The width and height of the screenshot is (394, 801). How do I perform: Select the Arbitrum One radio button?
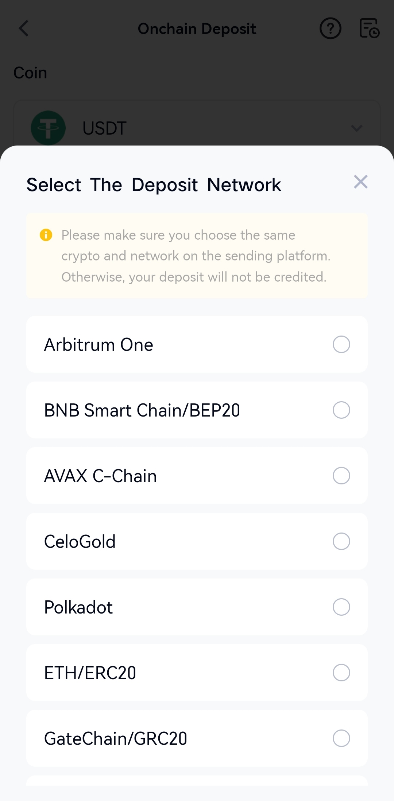[341, 344]
